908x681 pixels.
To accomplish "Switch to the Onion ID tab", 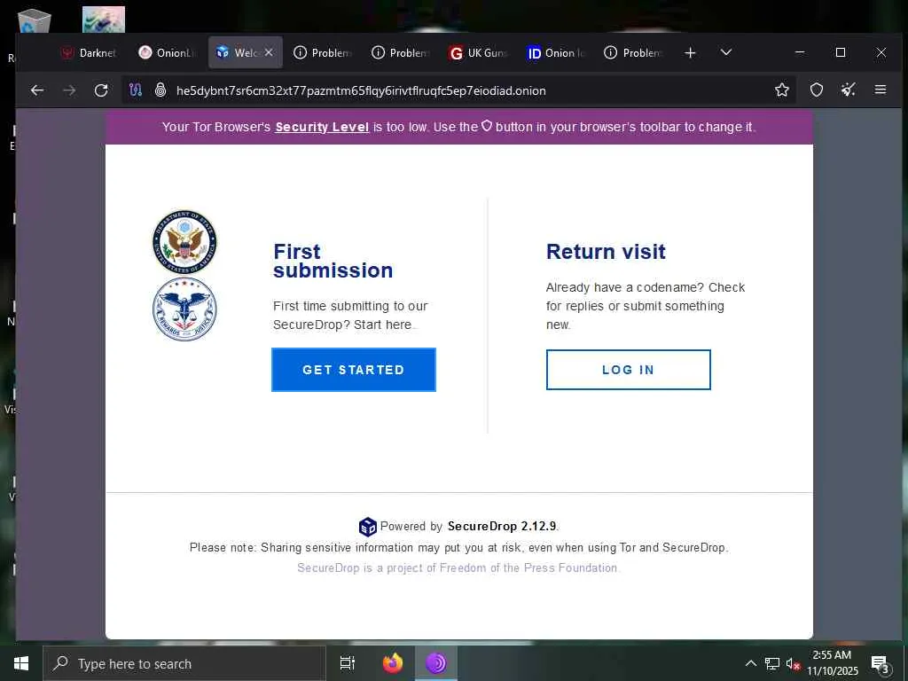I will click(556, 52).
